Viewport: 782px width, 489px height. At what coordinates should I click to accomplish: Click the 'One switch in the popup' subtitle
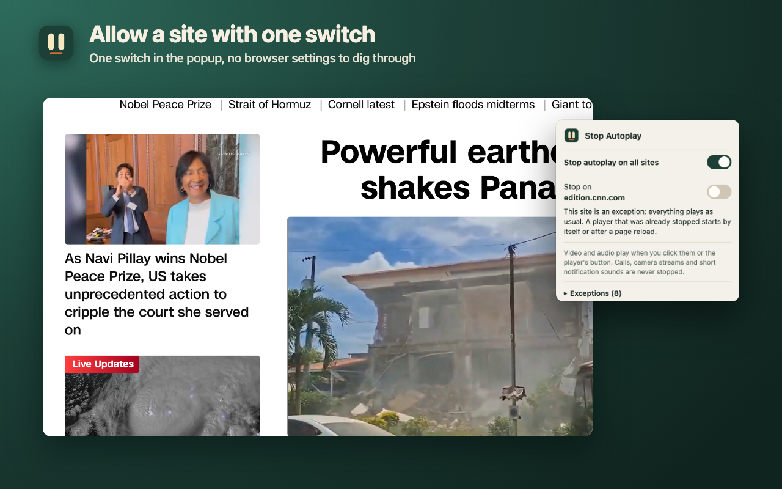point(252,58)
